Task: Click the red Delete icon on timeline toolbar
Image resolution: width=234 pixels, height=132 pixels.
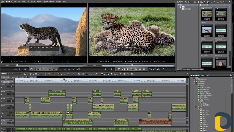Action: [58, 74]
